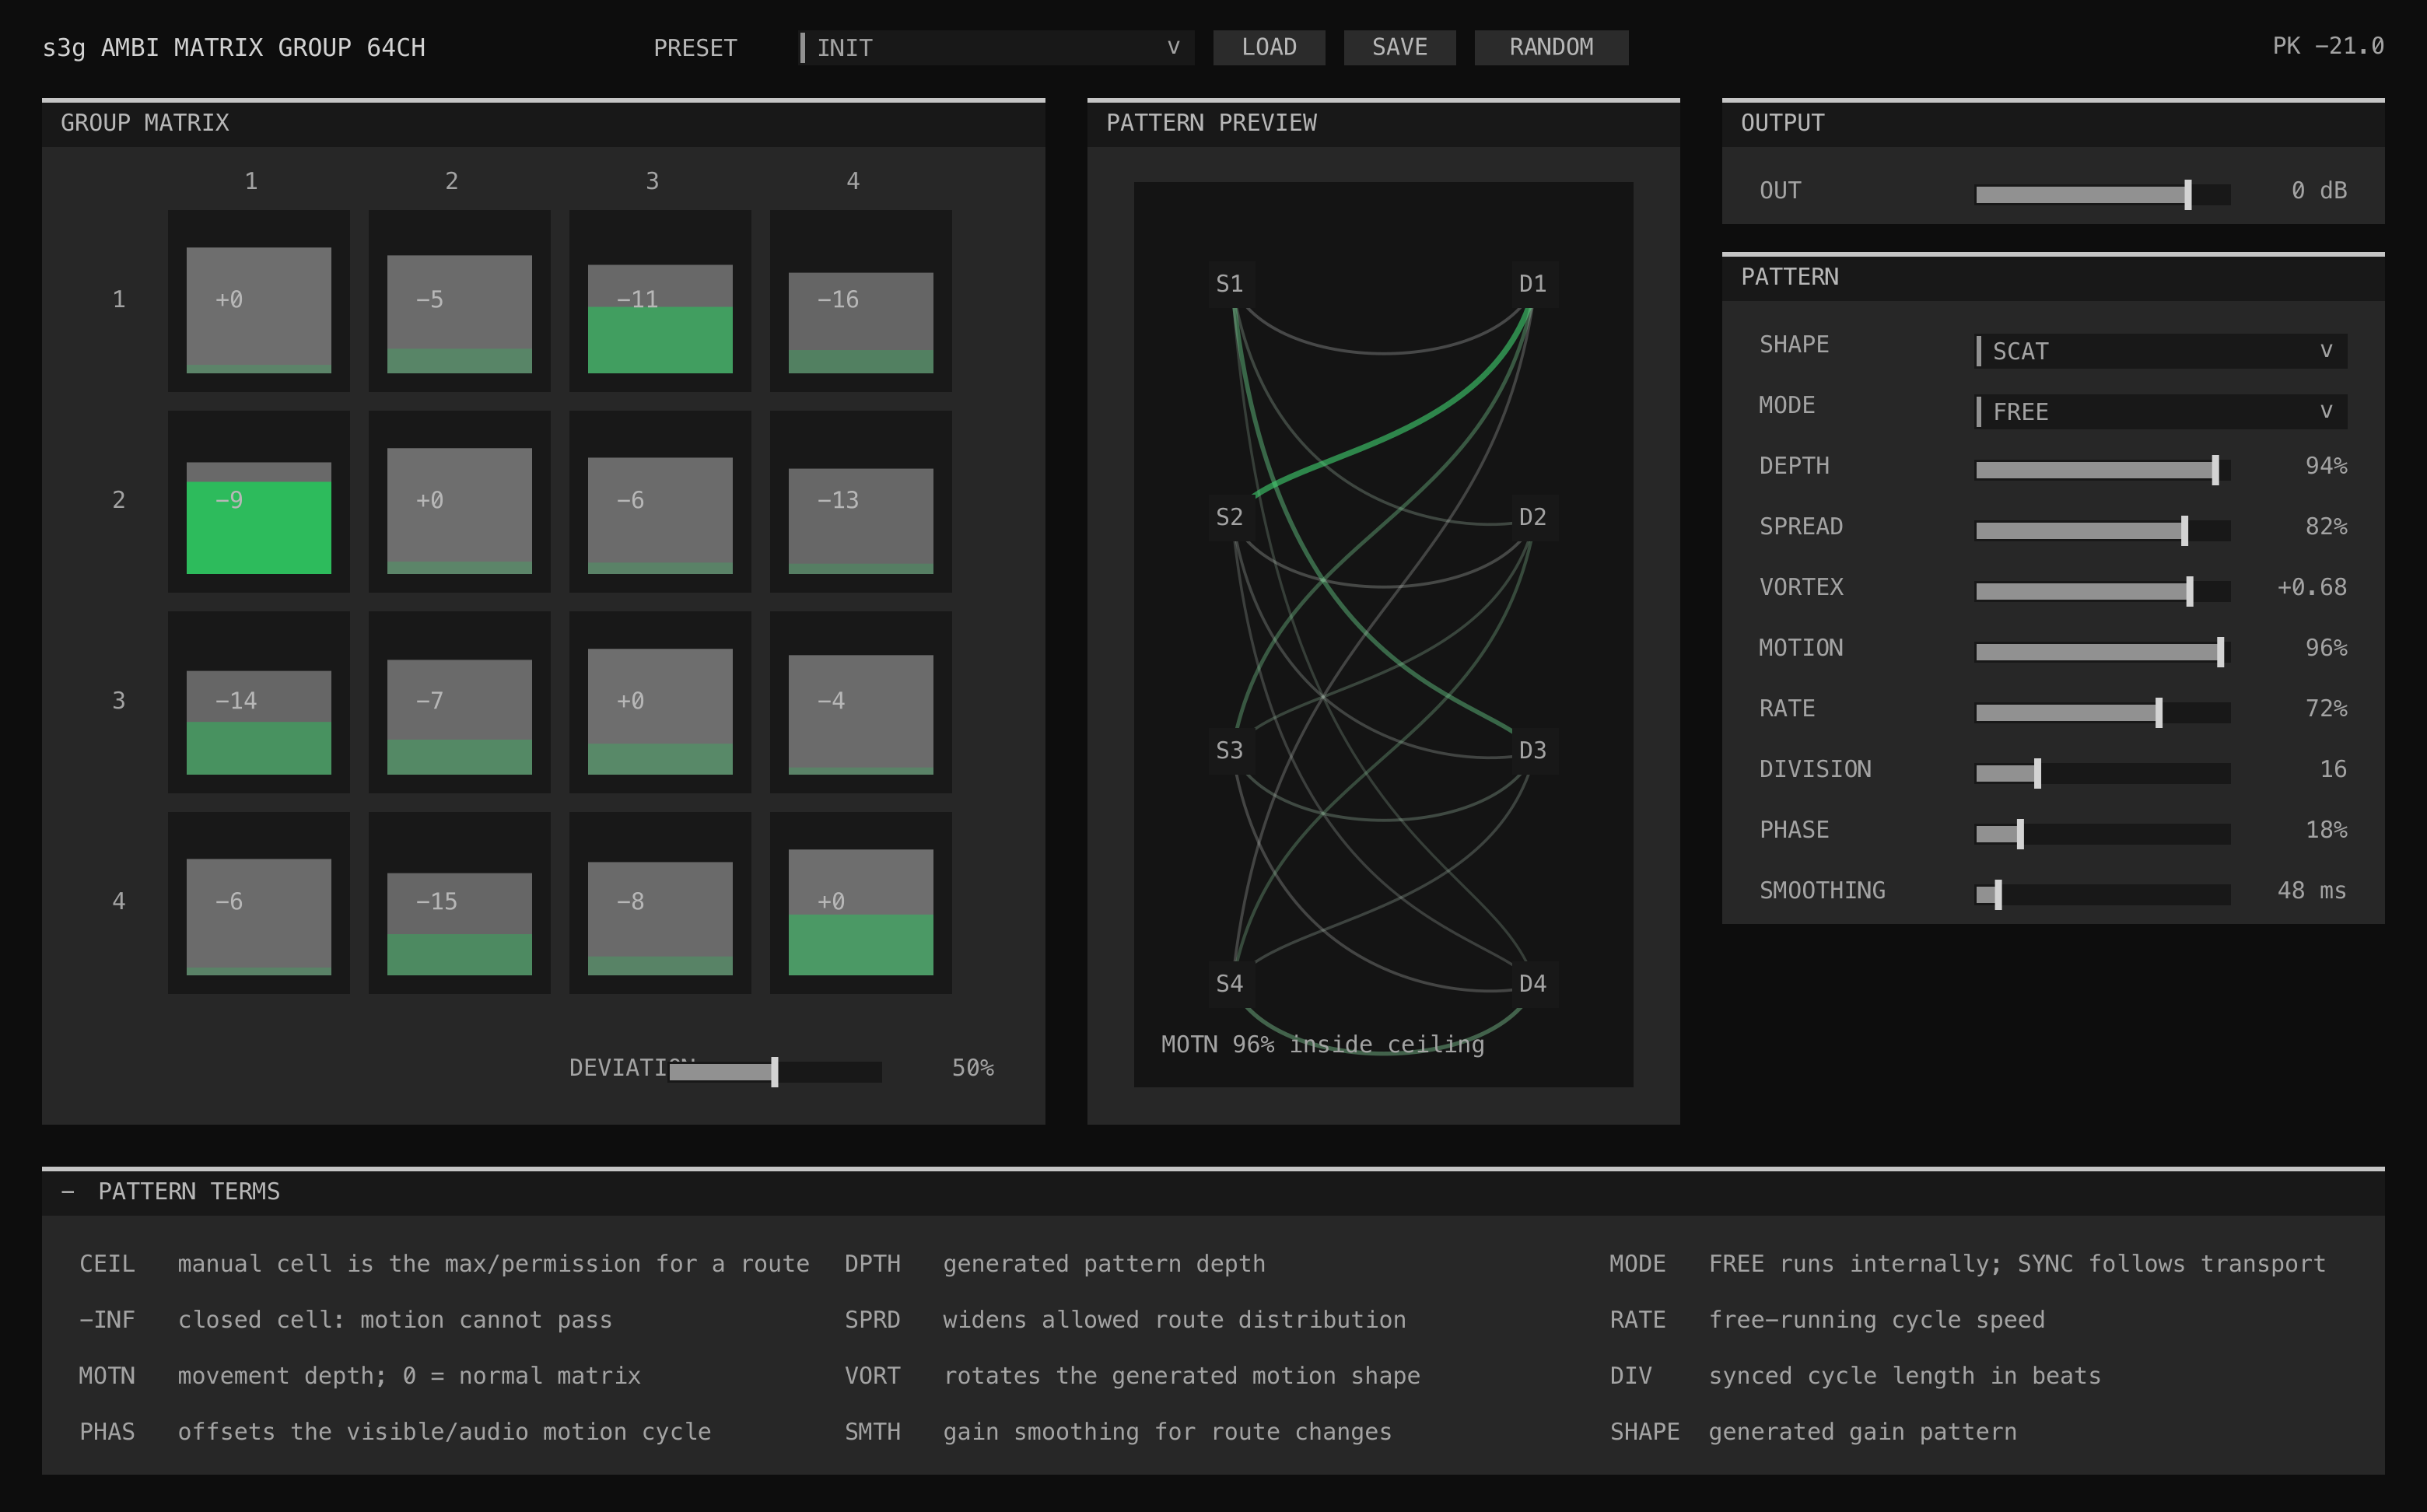Click the 82% SPREAD value
This screenshot has height=1512, width=2427.
[x=2326, y=527]
